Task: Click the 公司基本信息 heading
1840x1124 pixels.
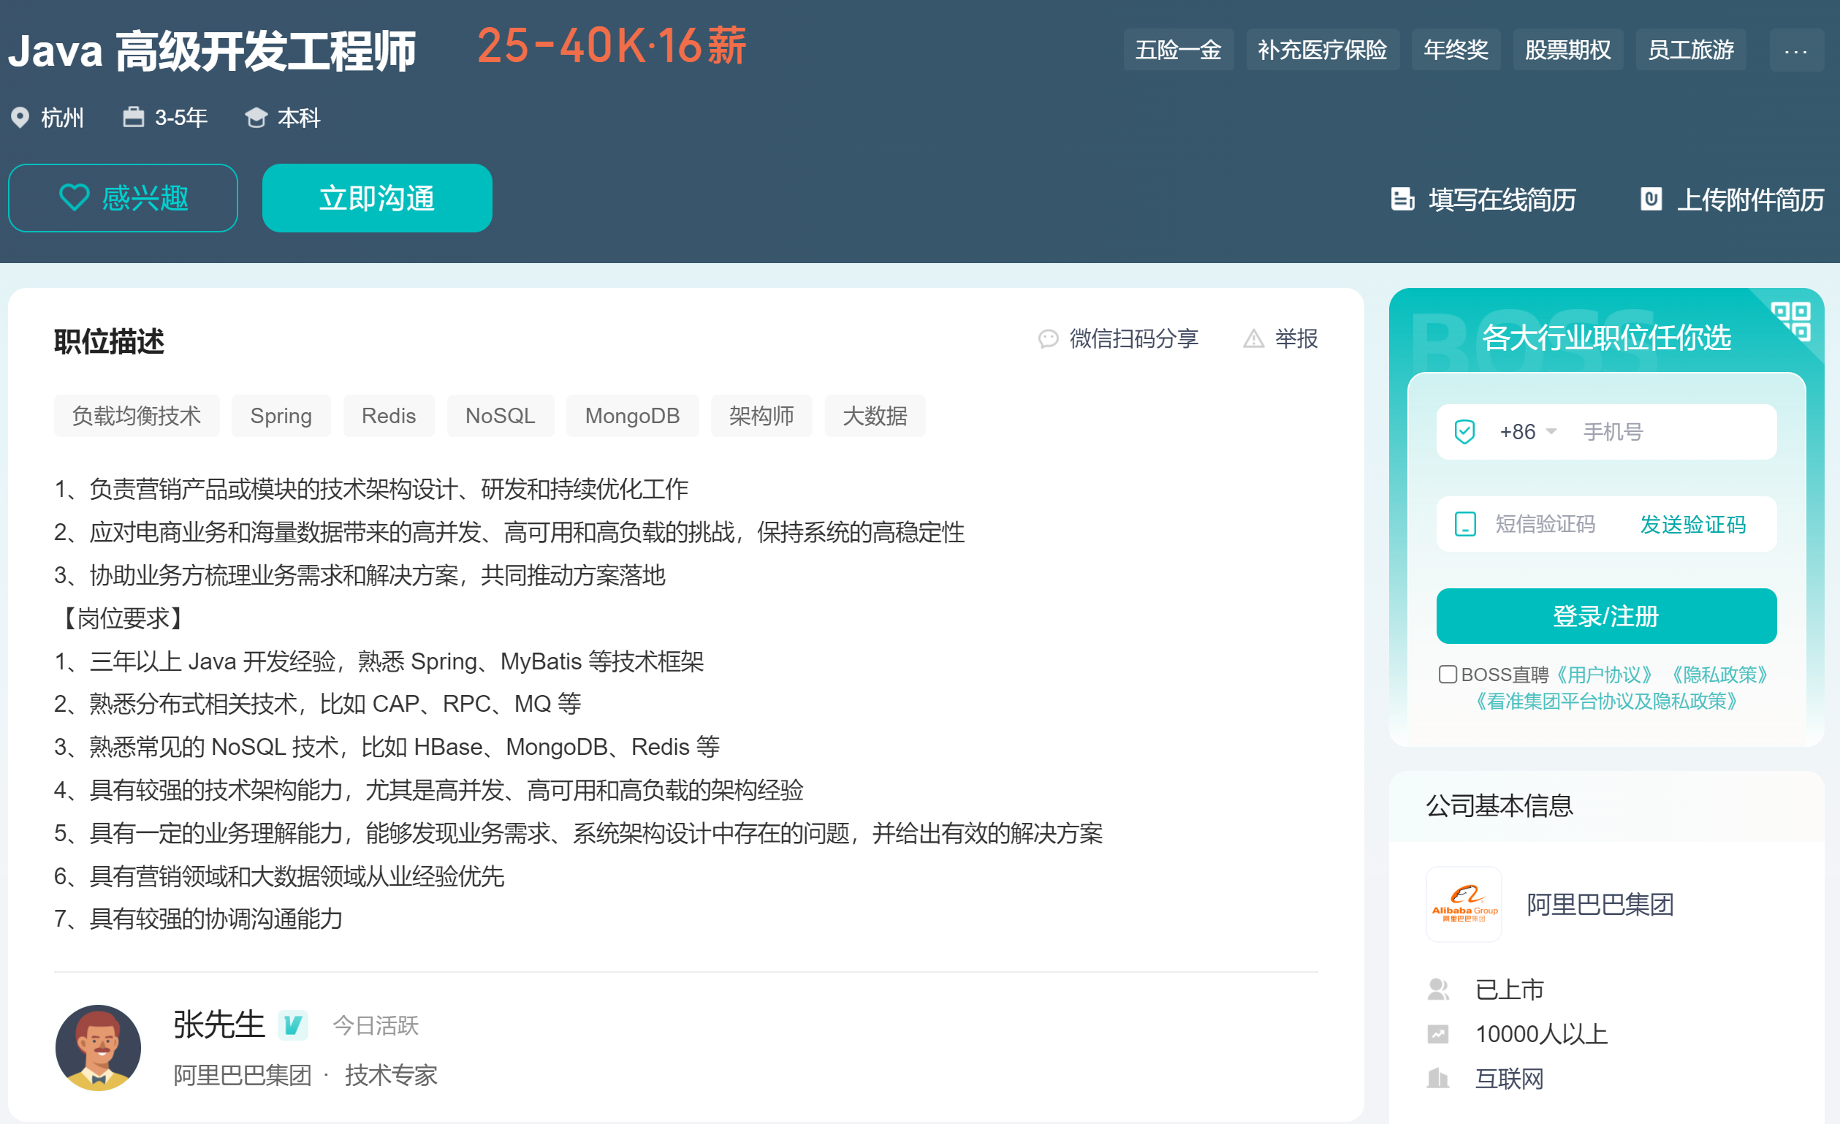Action: click(x=1499, y=805)
